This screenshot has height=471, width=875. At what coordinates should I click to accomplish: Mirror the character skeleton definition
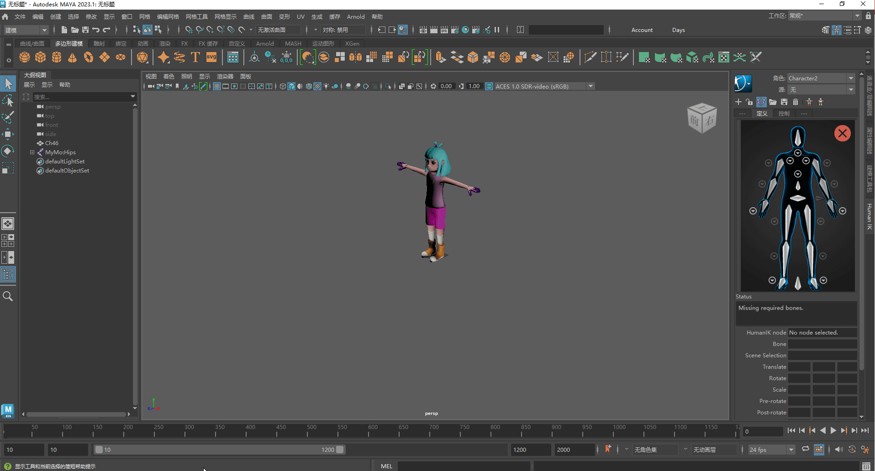tap(761, 102)
